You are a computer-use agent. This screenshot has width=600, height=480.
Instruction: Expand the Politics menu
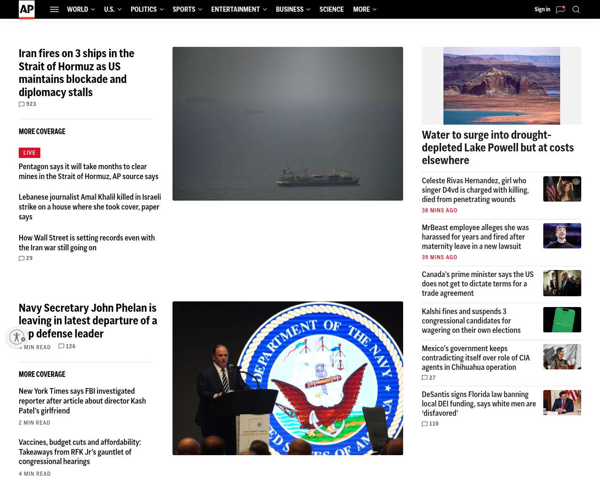(147, 9)
